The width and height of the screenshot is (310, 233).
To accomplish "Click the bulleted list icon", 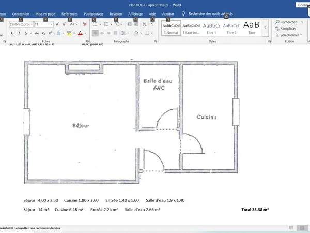I will [x=95, y=24].
